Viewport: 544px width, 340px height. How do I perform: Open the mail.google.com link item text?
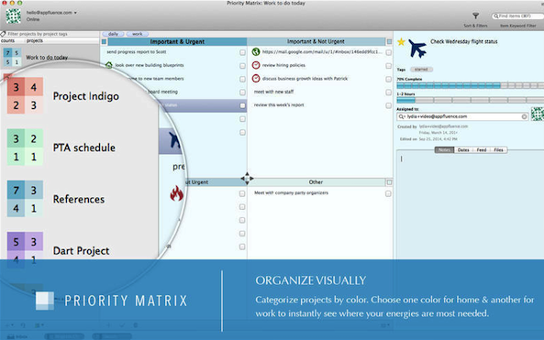point(322,52)
